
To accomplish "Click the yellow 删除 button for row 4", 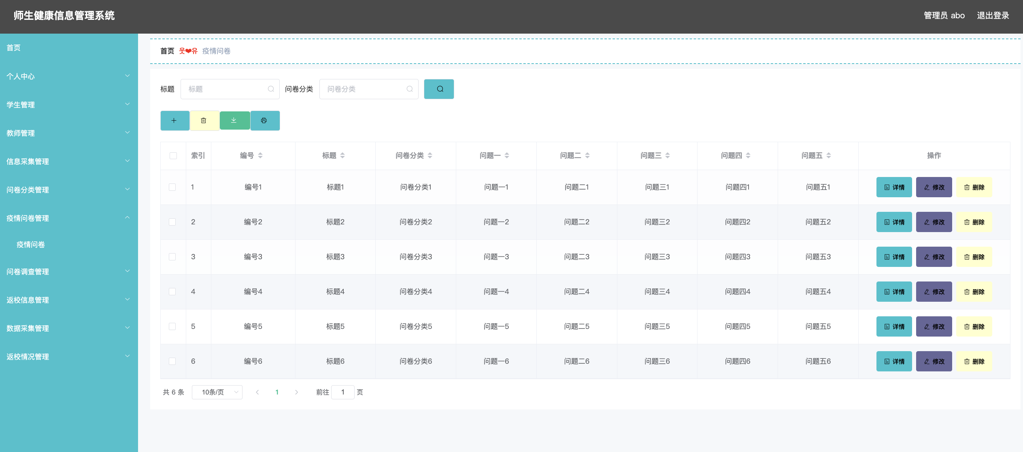I will pyautogui.click(x=974, y=292).
